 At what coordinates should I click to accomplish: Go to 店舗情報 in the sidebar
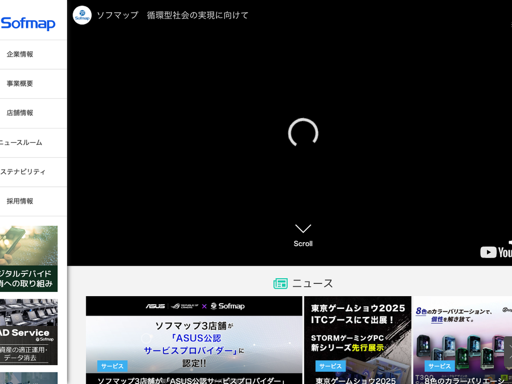pos(20,113)
